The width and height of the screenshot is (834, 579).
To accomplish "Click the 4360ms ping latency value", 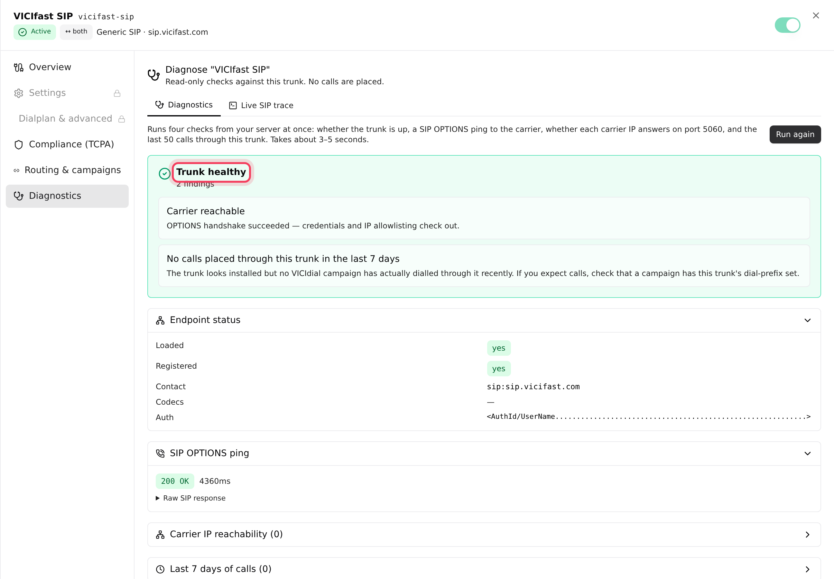I will (215, 481).
